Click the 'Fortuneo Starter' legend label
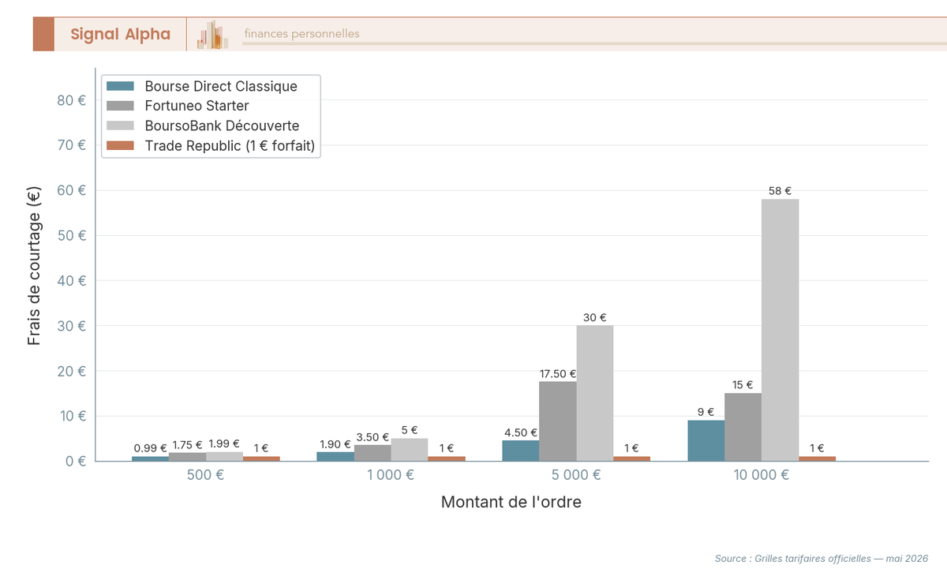 point(197,106)
